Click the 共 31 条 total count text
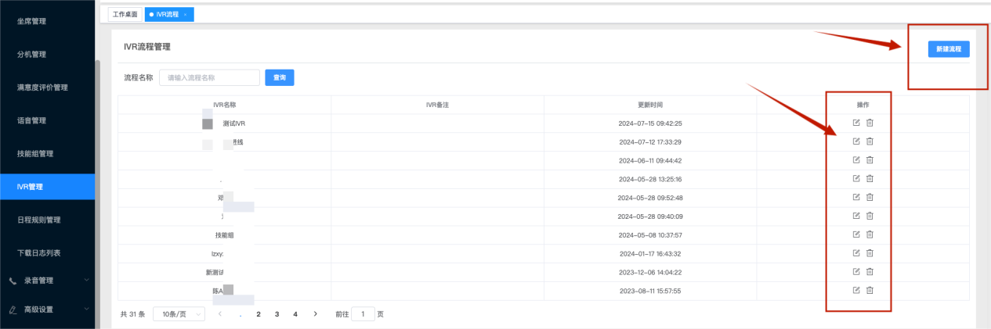Viewport: 991px width, 329px height. (x=132, y=313)
